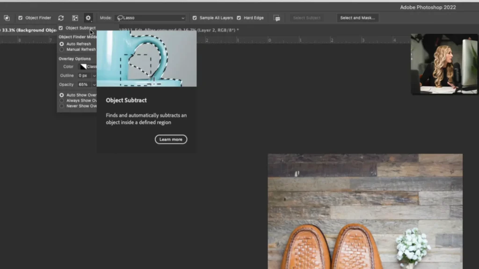Click the intersect selection mode icon
Screen dimensions: 479x269
tap(7, 18)
